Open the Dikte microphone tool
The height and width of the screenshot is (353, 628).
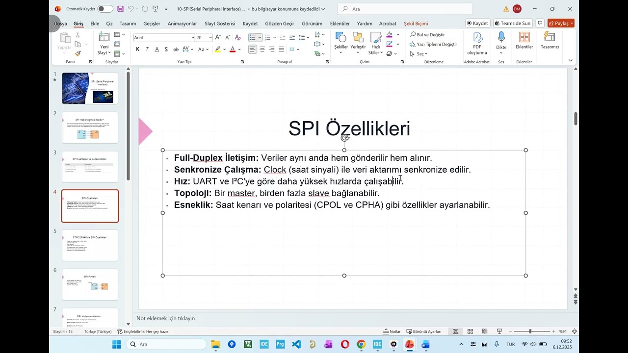(501, 42)
